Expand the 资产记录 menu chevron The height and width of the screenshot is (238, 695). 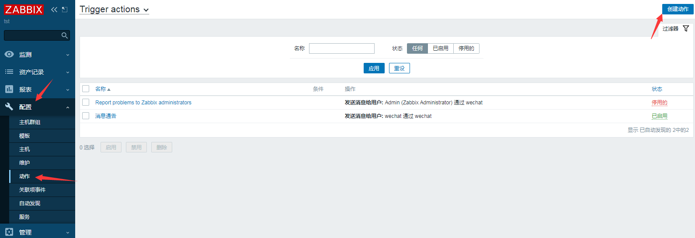point(68,72)
